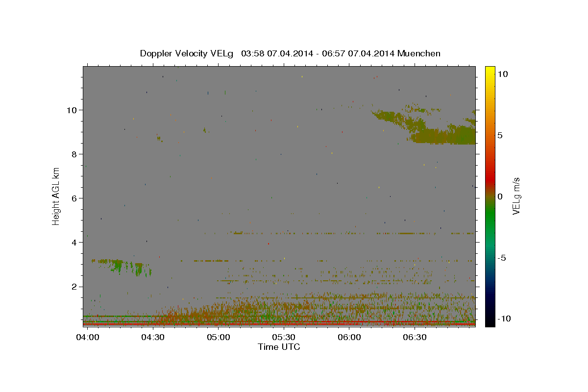Click the end time '06:57 07.04.2014' in title
This screenshot has height=392, width=588.
coord(358,53)
